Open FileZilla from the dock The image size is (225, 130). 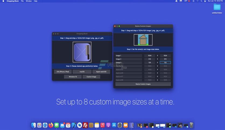85,125
